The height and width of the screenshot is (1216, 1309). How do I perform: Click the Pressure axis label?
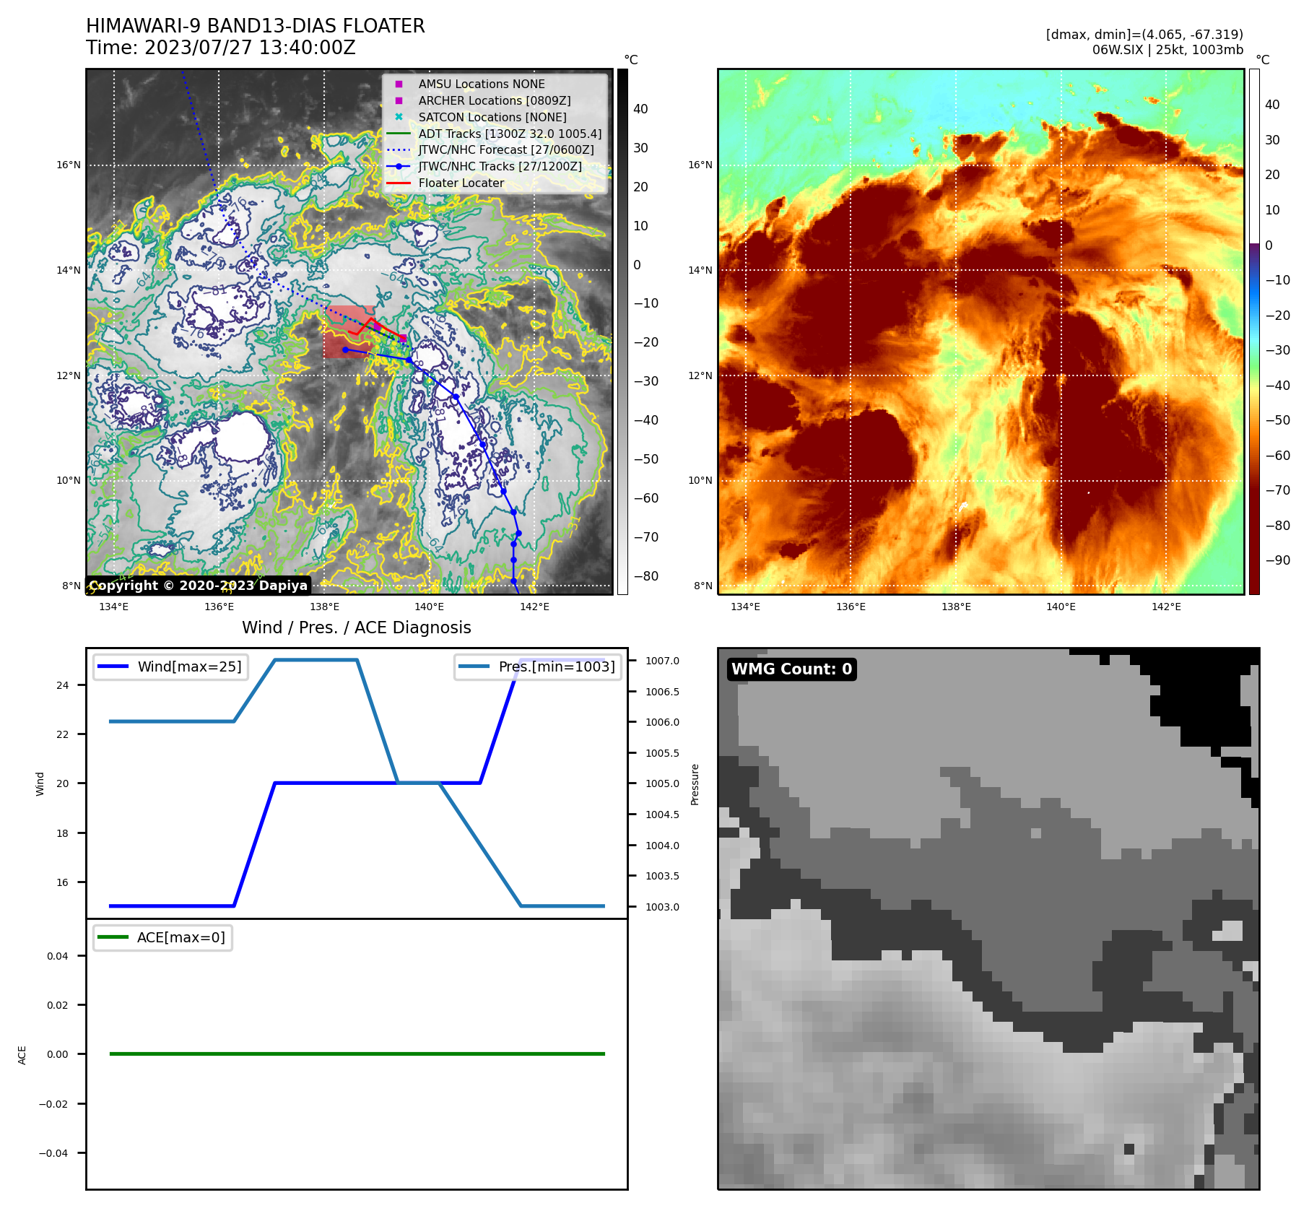tap(695, 784)
